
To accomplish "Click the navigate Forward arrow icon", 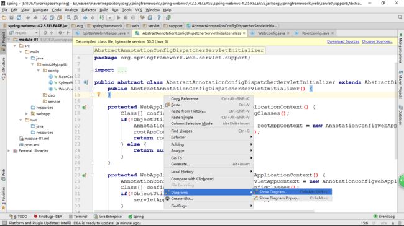I will click(93, 18).
